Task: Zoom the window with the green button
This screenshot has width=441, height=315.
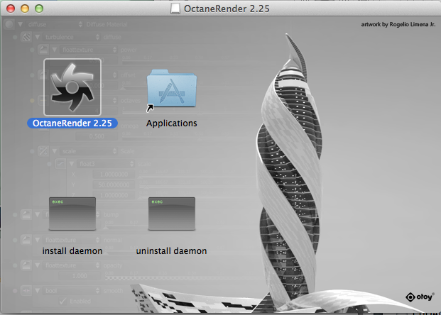Action: tap(39, 9)
